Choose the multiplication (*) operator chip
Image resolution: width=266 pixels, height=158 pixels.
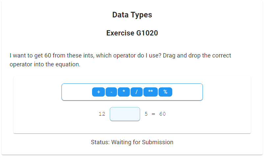[x=124, y=92]
